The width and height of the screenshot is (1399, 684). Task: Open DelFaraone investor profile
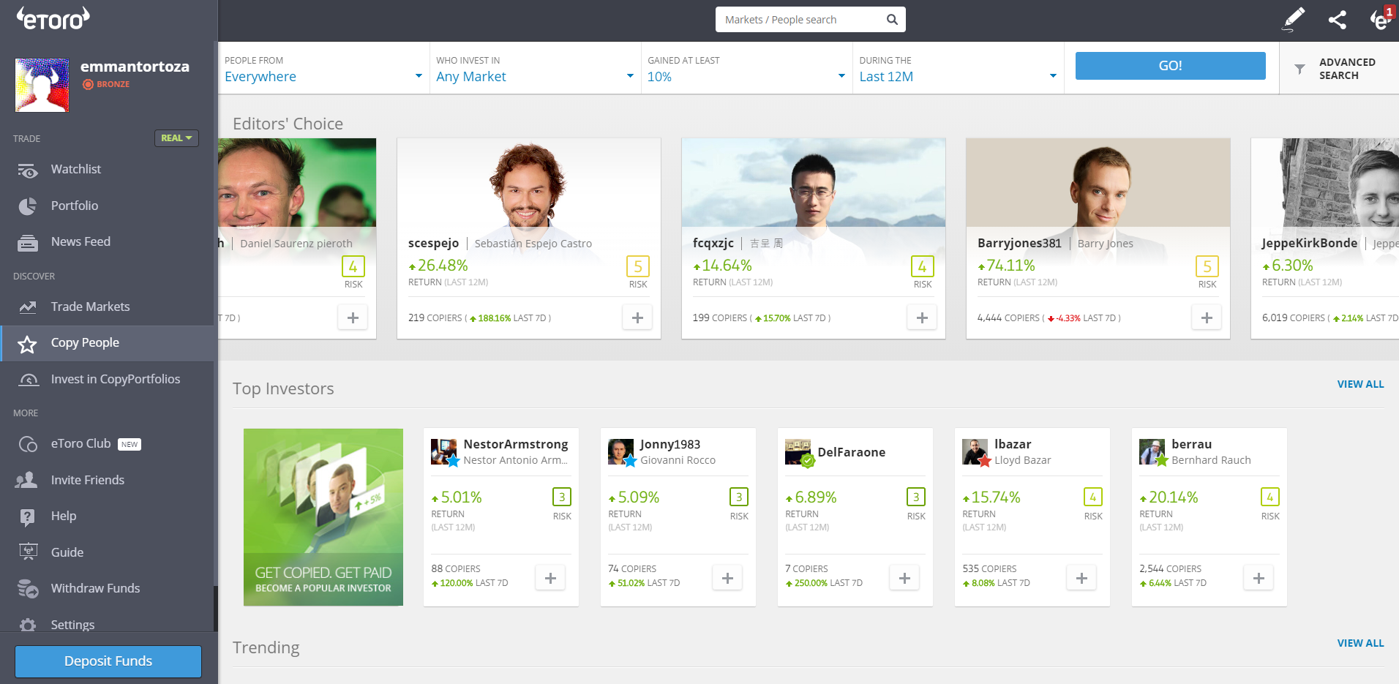pos(851,452)
